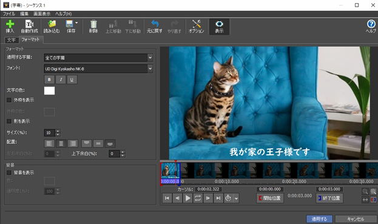This screenshot has width=378, height=224.
Task: Toggle loop playback
Action: coord(198,198)
